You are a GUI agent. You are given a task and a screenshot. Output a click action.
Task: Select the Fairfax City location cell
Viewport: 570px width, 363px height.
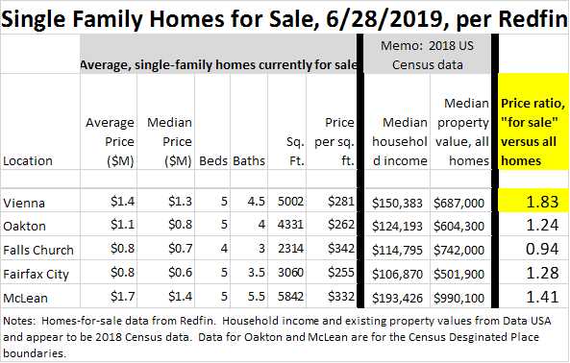(40, 273)
